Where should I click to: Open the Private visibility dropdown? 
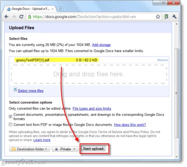coord(65,149)
